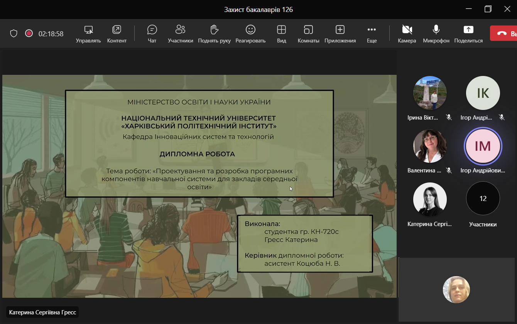Click the shield security icon

coord(14,34)
